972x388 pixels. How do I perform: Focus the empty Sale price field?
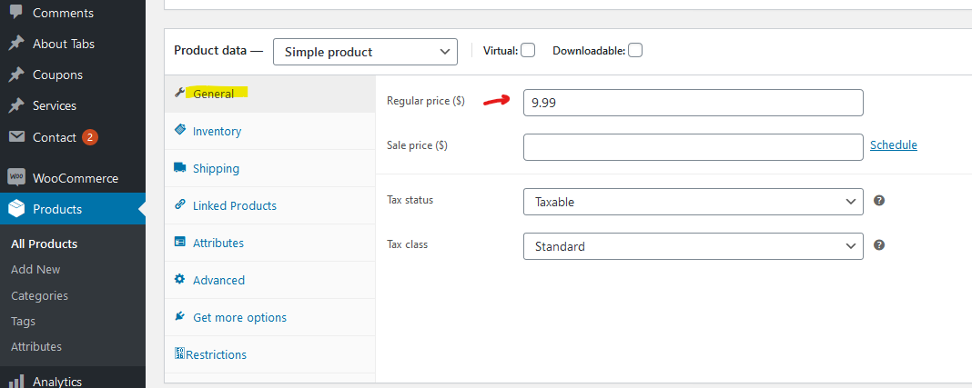click(x=693, y=147)
